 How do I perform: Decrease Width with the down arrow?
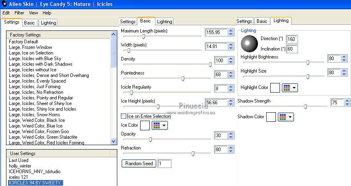coord(231,48)
